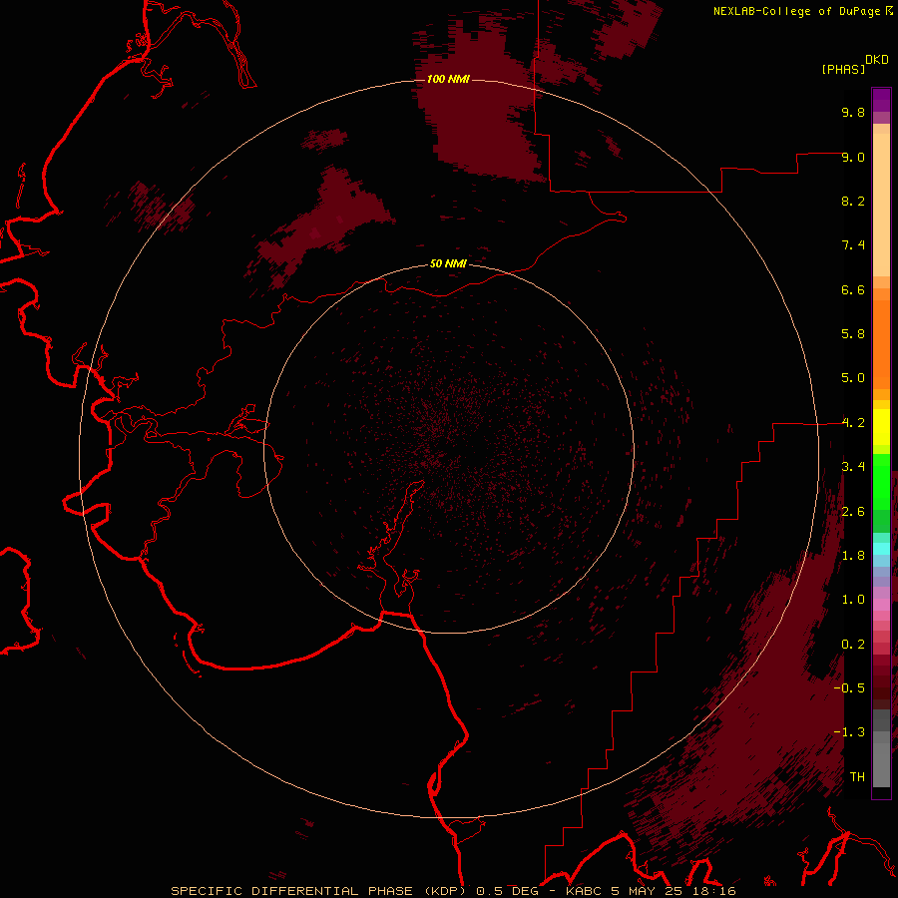Viewport: 898px width, 898px height.
Task: Click the 100 NMI range ring label
Action: pyautogui.click(x=448, y=79)
